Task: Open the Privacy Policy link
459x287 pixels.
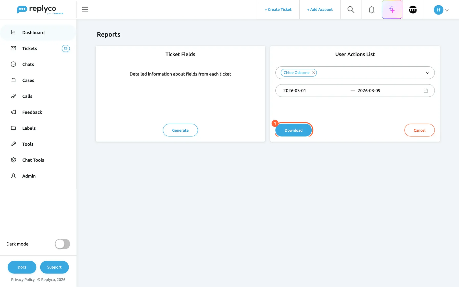Action: click(23, 280)
